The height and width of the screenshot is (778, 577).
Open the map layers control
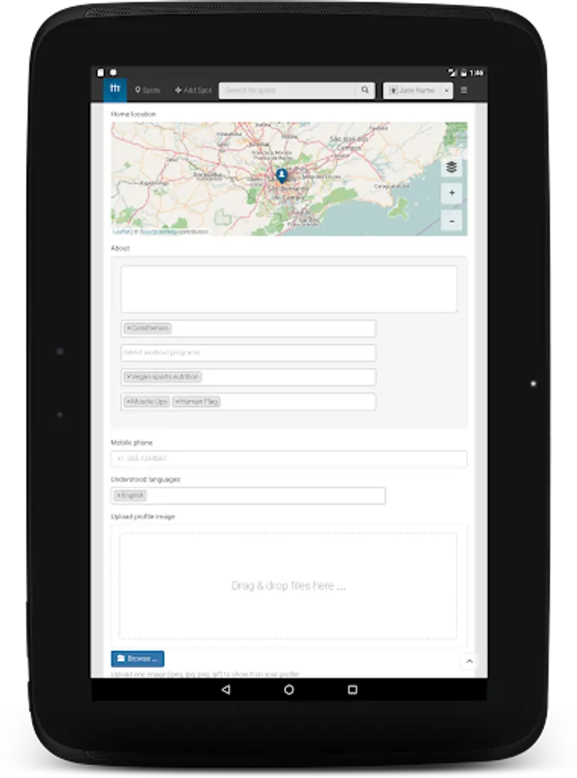coord(451,167)
